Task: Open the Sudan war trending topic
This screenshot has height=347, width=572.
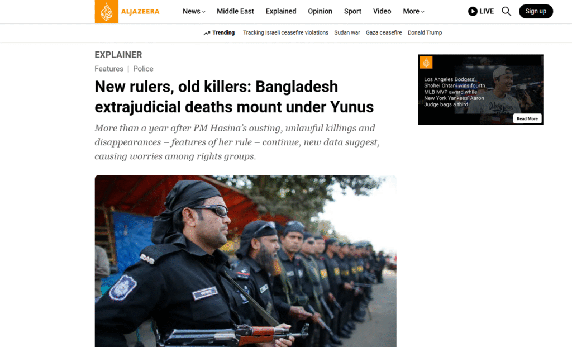Action: 347,32
